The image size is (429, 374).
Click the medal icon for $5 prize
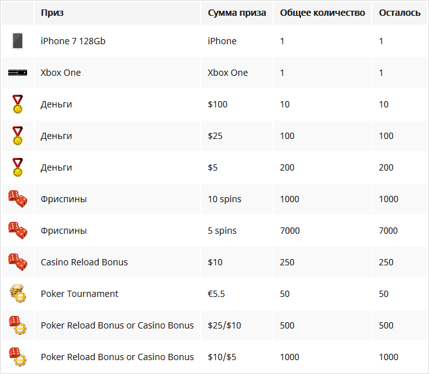coord(18,167)
